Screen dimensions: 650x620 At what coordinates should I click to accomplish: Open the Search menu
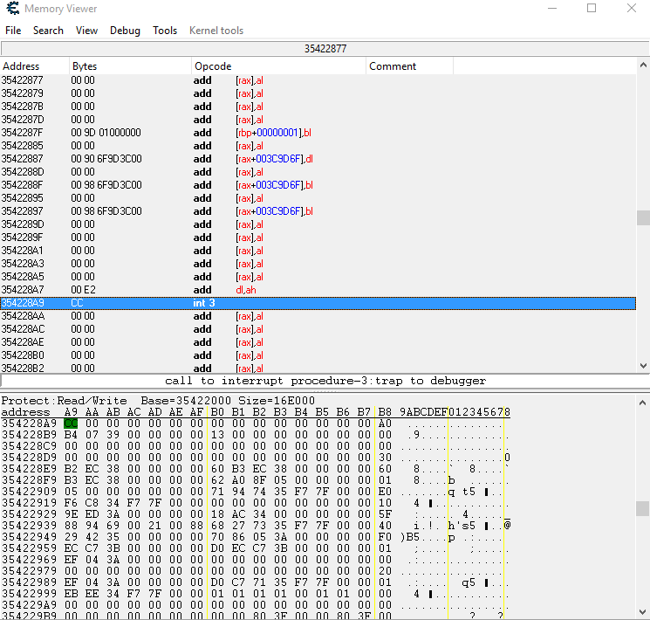point(48,31)
